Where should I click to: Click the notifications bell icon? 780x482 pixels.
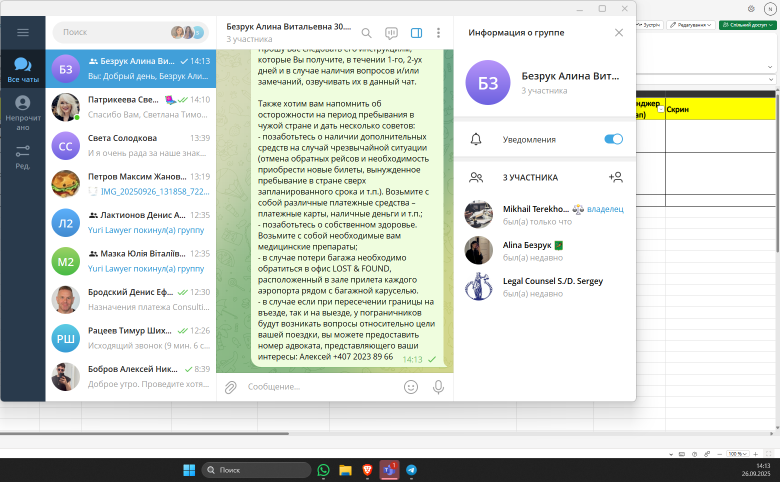click(x=476, y=139)
